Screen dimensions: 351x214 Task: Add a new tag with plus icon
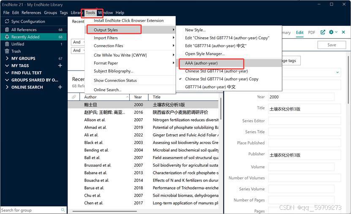pyautogui.click(x=60, y=65)
